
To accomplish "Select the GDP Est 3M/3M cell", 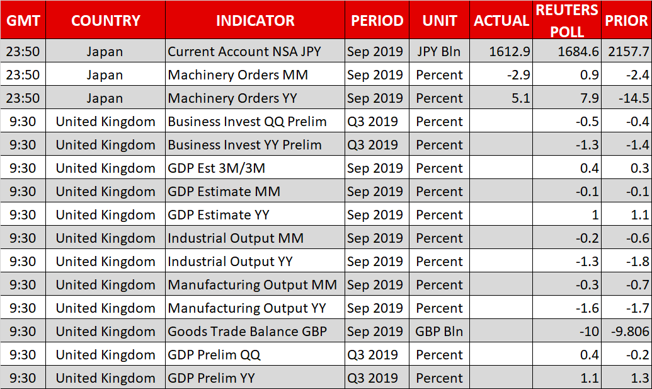I will point(255,168).
